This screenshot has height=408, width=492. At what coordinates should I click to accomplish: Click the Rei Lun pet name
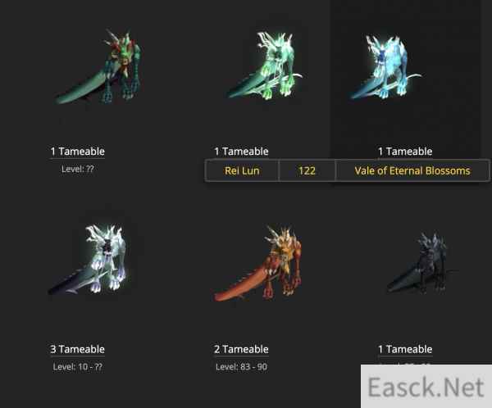(242, 170)
